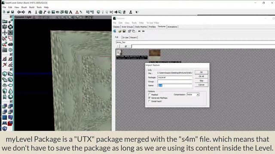
Task: Open the File menu of Level Editor
Action: pos(4,7)
